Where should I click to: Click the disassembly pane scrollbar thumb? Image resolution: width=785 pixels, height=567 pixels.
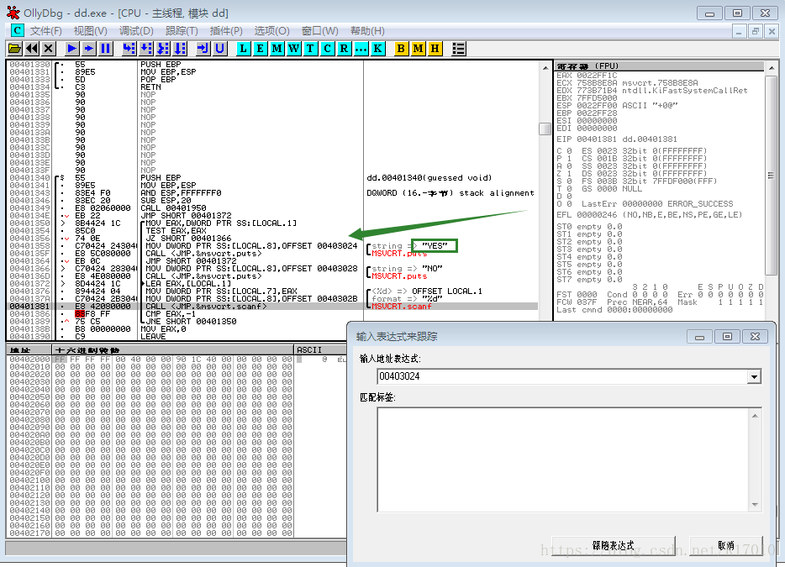coord(545,129)
